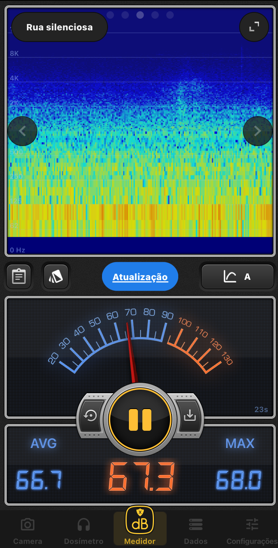Tap the eraser clear icon
The width and height of the screenshot is (278, 548).
(56, 277)
